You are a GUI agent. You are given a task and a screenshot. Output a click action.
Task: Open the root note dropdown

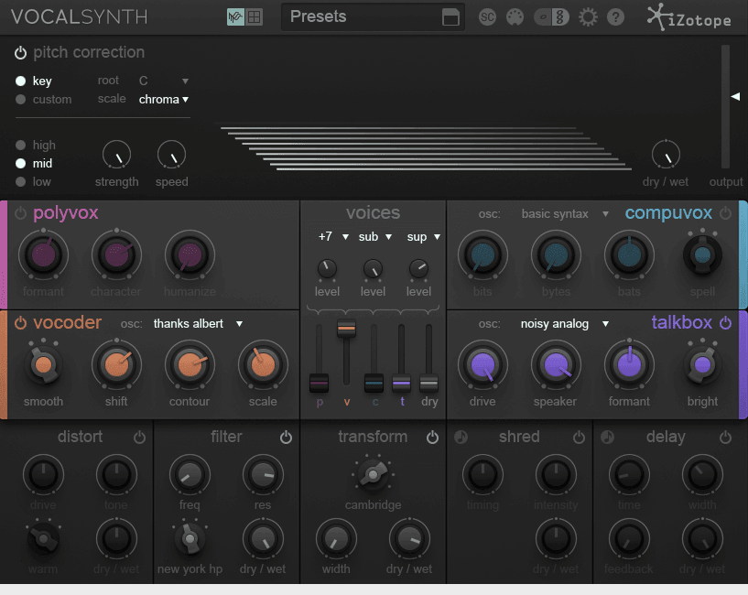click(164, 81)
